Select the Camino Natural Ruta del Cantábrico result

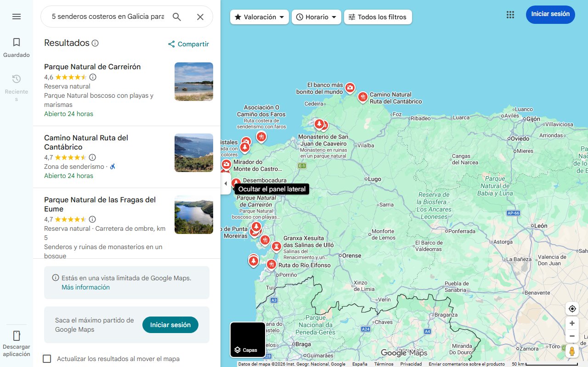(x=86, y=143)
